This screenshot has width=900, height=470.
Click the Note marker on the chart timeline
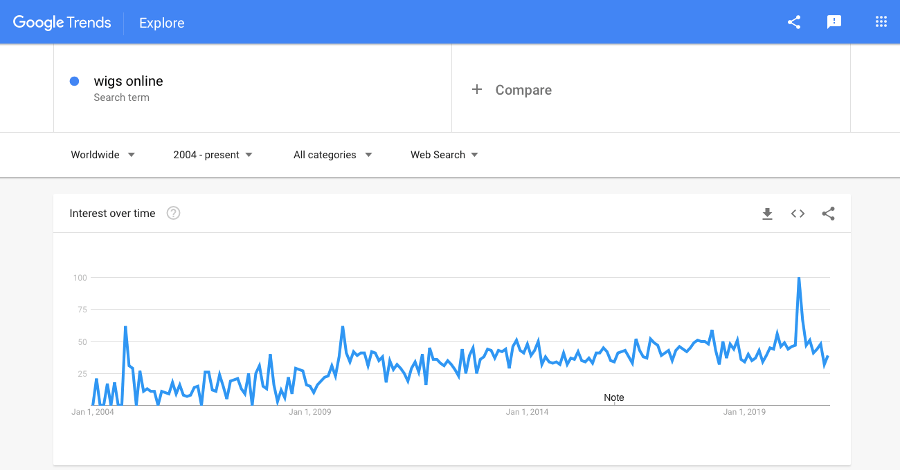tap(614, 397)
